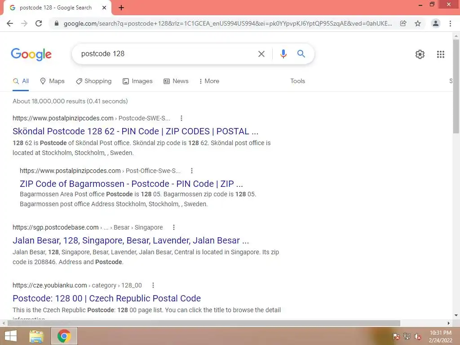Click the forward navigation arrow
This screenshot has width=460, height=345.
24,23
